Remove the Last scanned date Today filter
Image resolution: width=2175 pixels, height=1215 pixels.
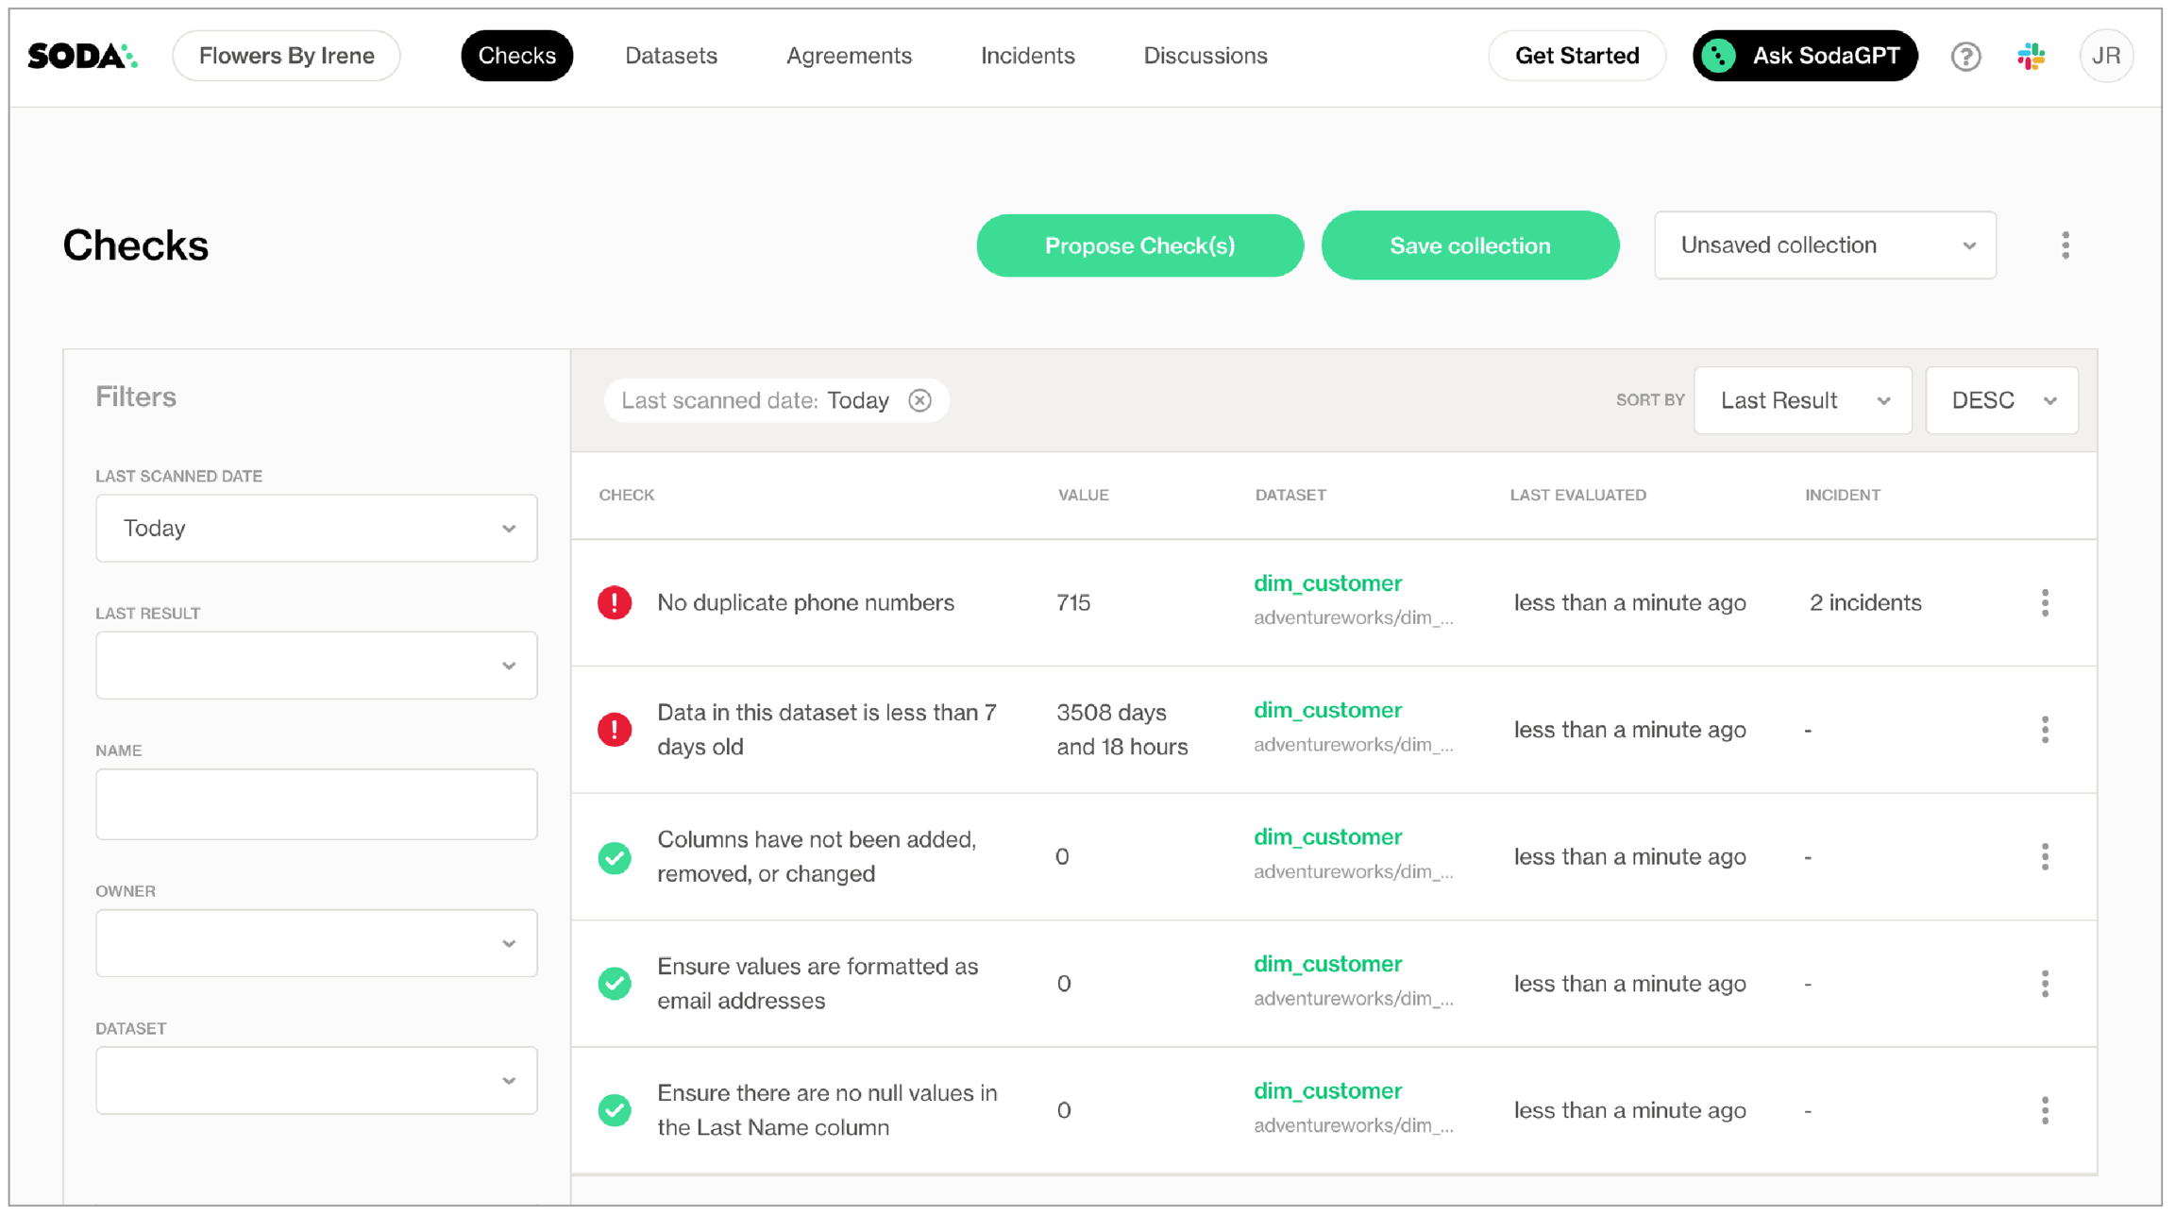tap(919, 400)
